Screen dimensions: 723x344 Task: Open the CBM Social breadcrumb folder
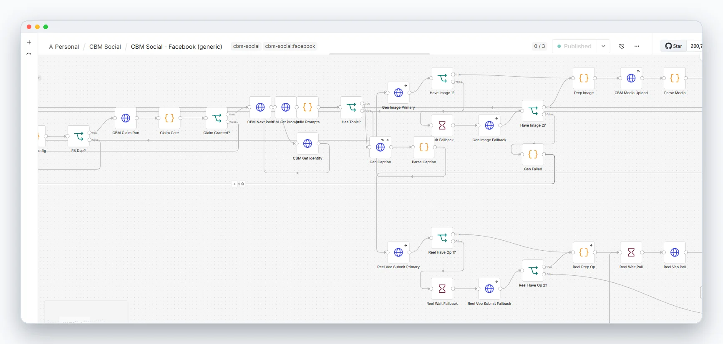coord(105,47)
